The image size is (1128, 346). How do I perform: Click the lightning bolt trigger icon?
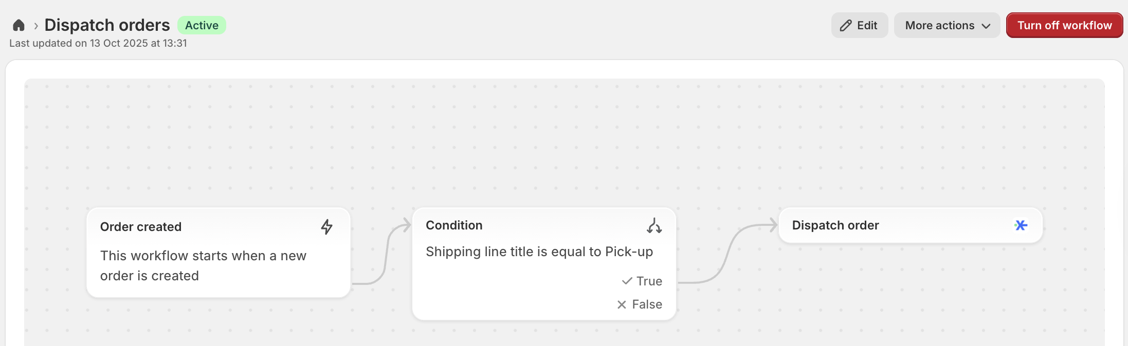point(326,227)
